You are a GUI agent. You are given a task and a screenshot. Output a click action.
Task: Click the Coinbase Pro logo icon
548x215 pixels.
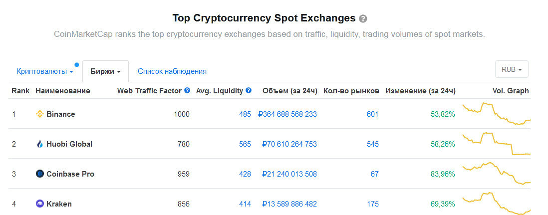click(x=40, y=174)
